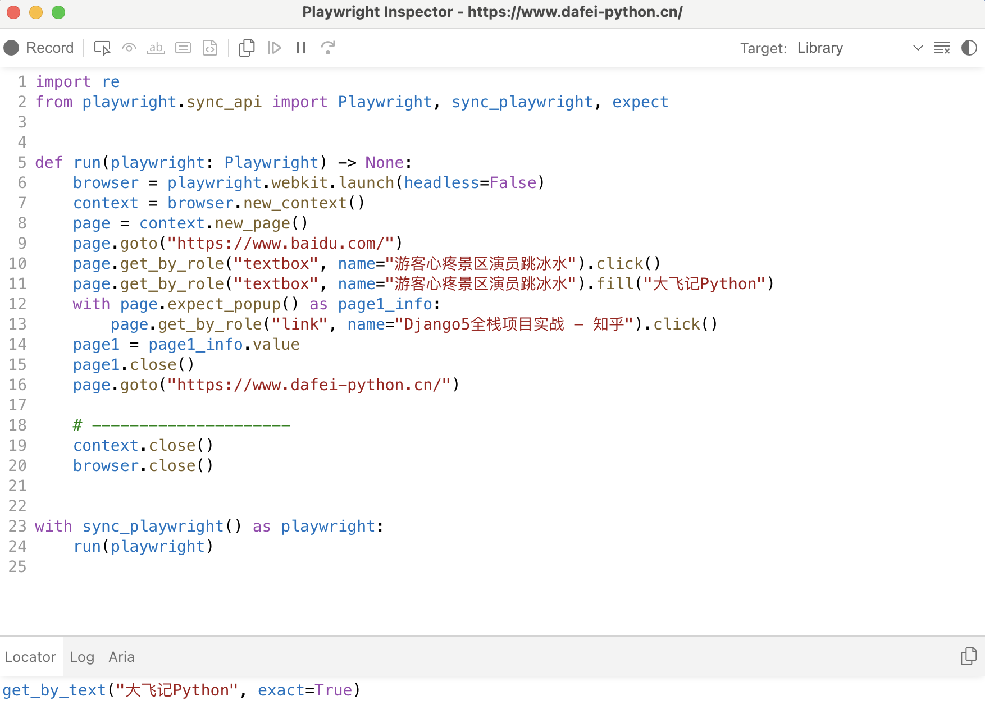Switch to the Log tab
985x723 pixels.
click(82, 657)
